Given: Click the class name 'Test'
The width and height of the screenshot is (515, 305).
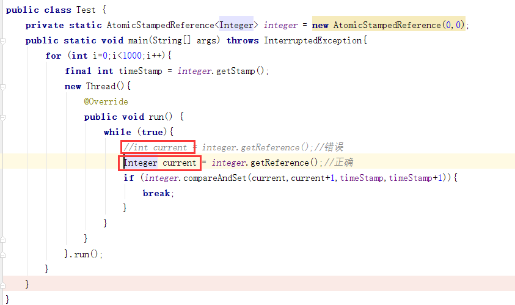Looking at the screenshot, I should click(x=86, y=10).
